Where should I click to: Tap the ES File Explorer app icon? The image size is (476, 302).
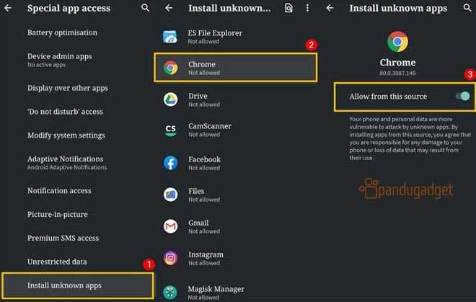pos(170,37)
